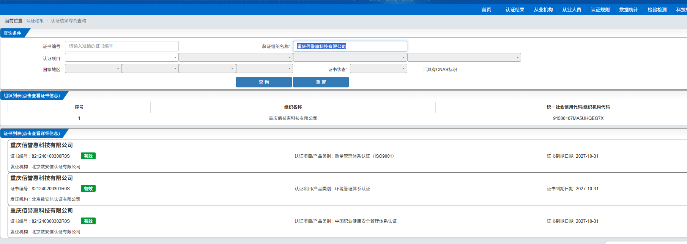Click credit code 91500107MA5UHQEG7X
This screenshot has height=244, width=687.
point(578,118)
